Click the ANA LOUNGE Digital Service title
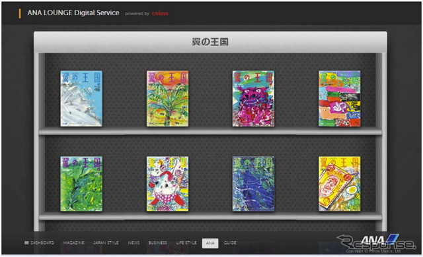This screenshot has height=257, width=423. (73, 13)
